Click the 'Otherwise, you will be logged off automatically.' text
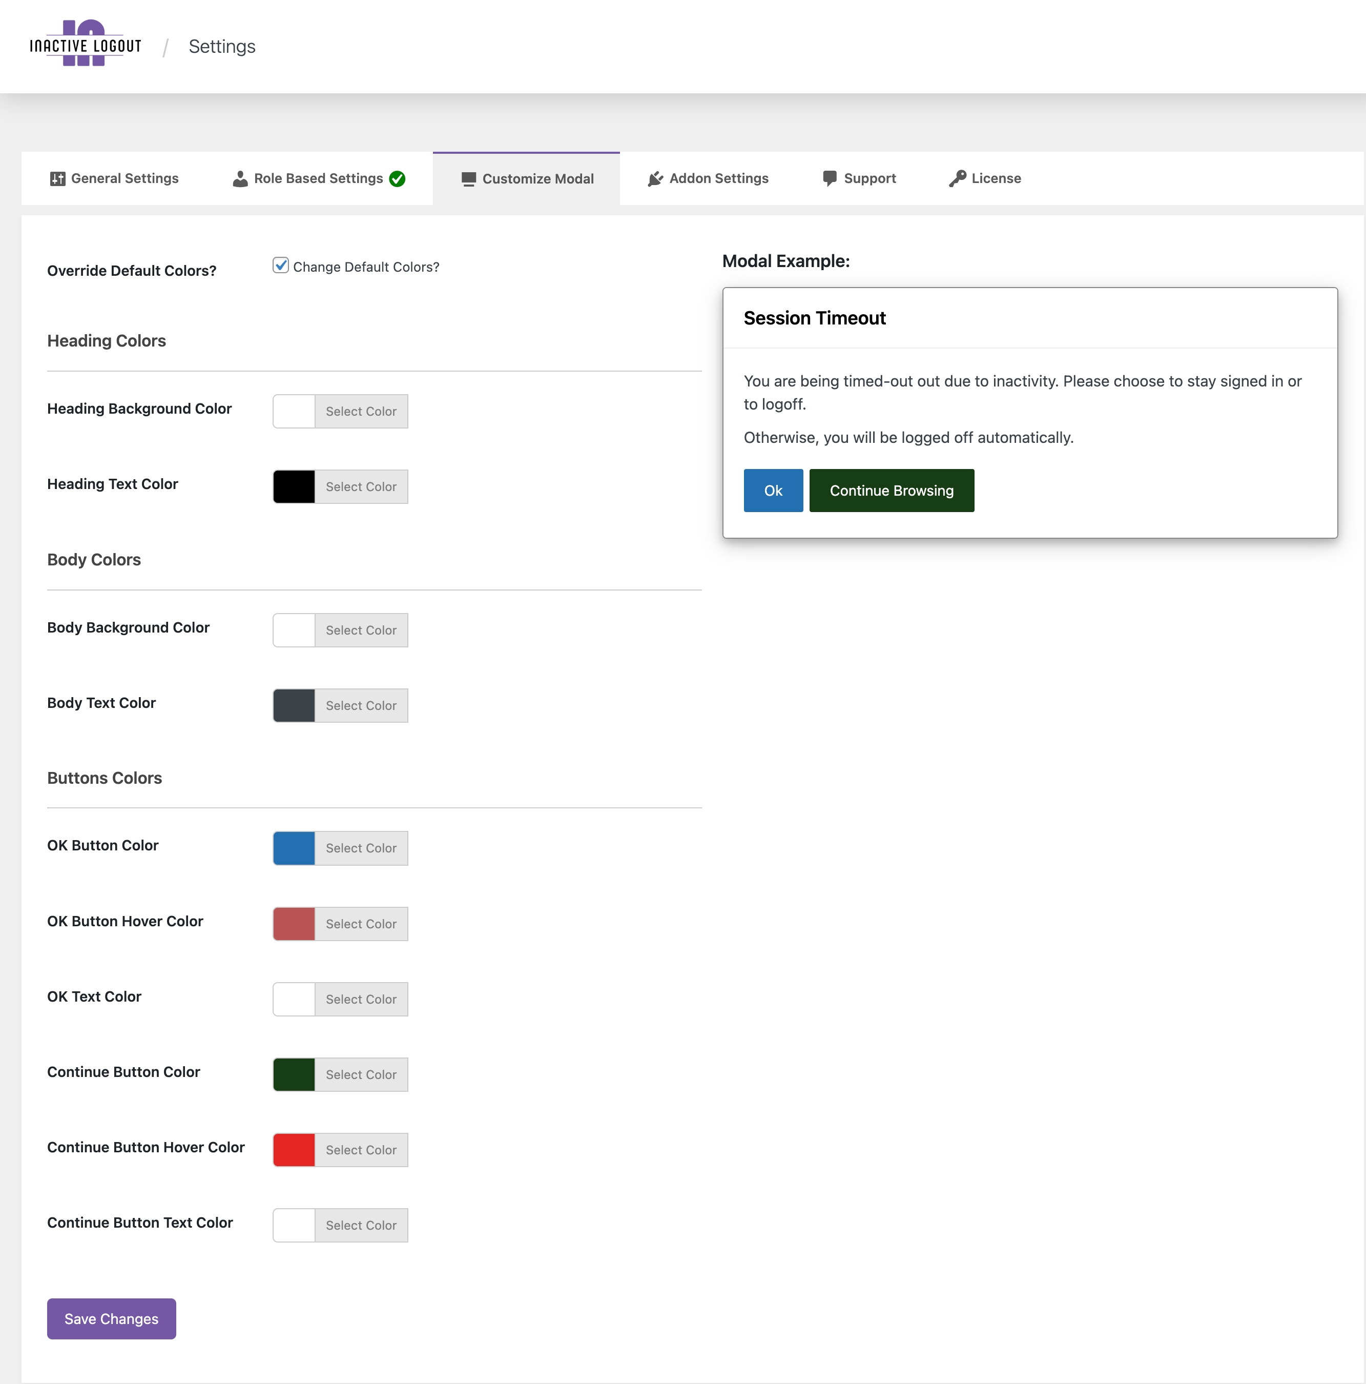The width and height of the screenshot is (1366, 1384). [908, 438]
